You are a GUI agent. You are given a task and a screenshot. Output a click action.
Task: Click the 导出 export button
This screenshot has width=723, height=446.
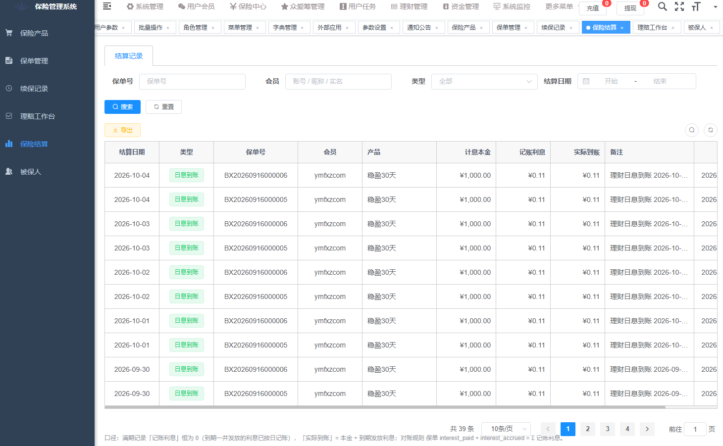[122, 130]
